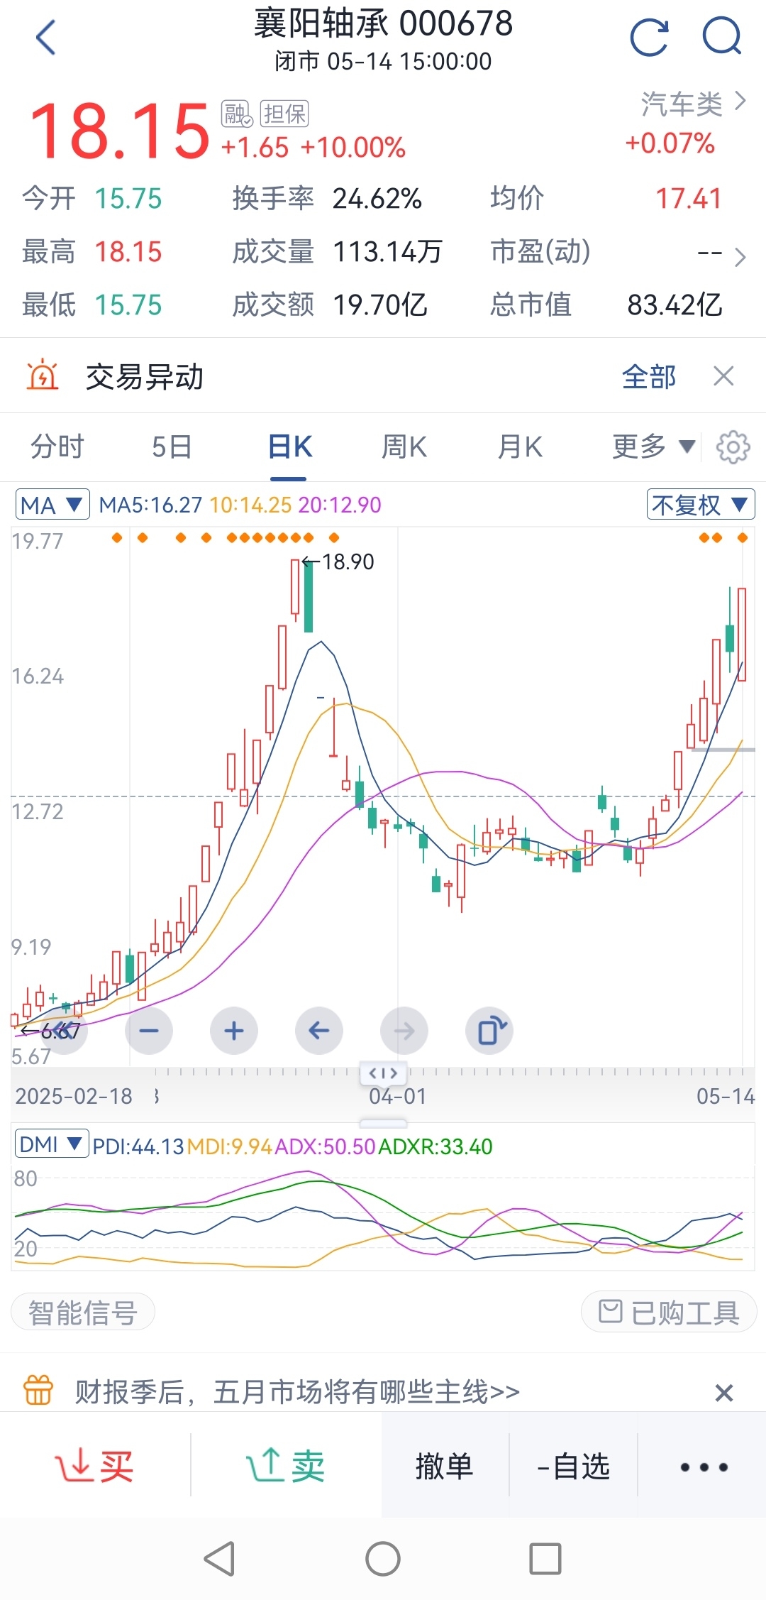This screenshot has height=1600, width=766.
Task: Zoom in chart with plus button
Action: coord(234,1031)
